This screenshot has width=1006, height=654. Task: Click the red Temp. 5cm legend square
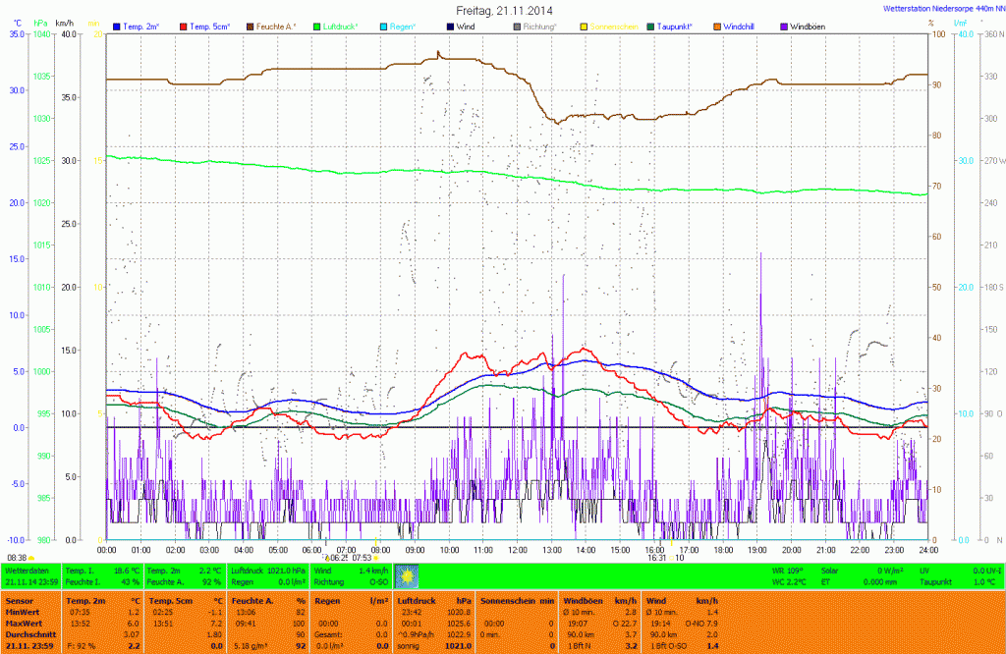point(184,26)
